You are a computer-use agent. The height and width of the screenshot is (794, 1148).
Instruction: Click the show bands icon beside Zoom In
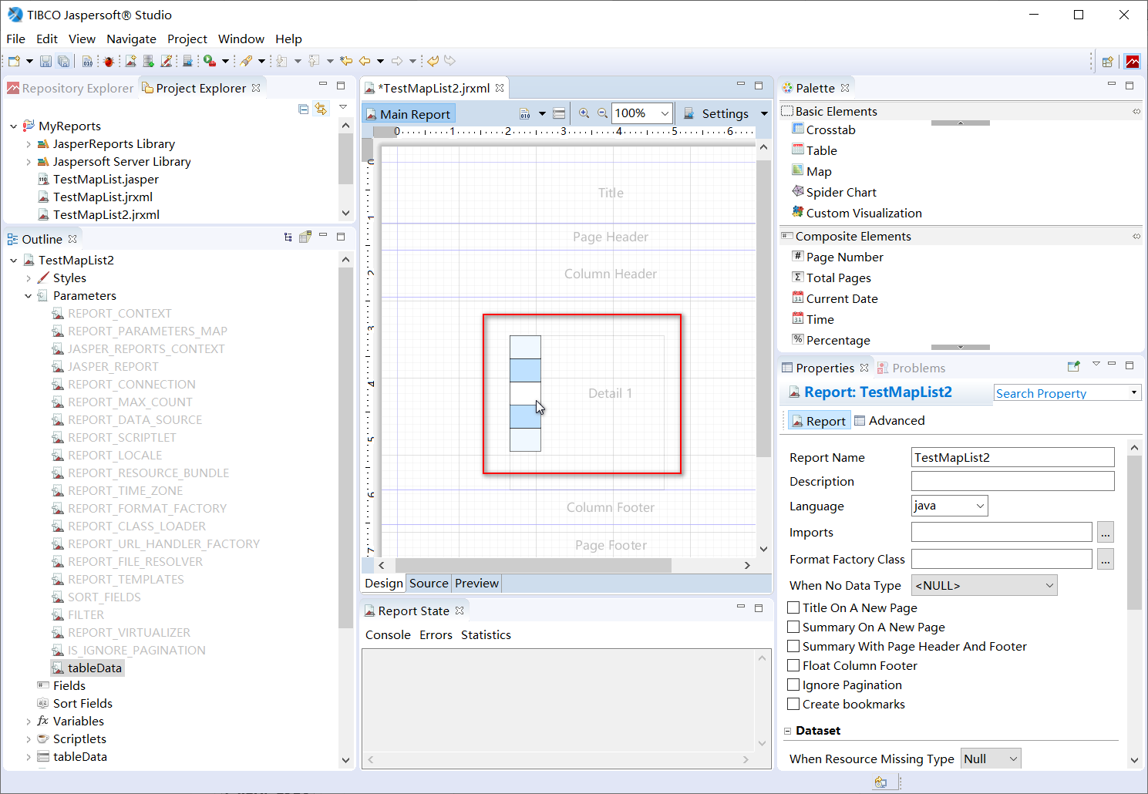click(560, 113)
